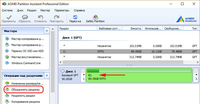The image size is (200, 104).
Task: Click the Повторить redo arrow icon
Action: 56,17
